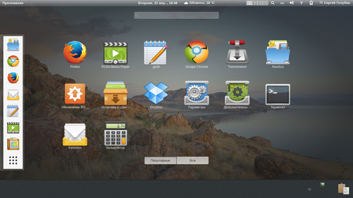Select the Все applications tab

click(x=192, y=161)
